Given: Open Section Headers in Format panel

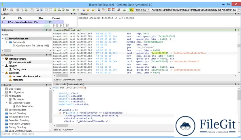Looking at the screenshot, I should point(17,110).
